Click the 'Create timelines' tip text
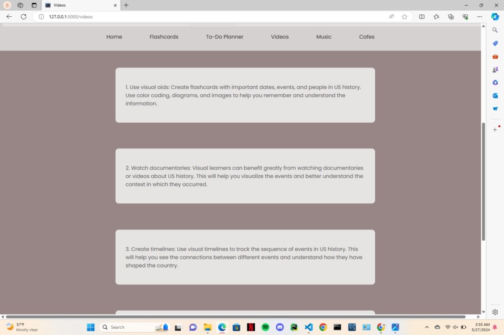The width and height of the screenshot is (504, 335). pos(244,257)
